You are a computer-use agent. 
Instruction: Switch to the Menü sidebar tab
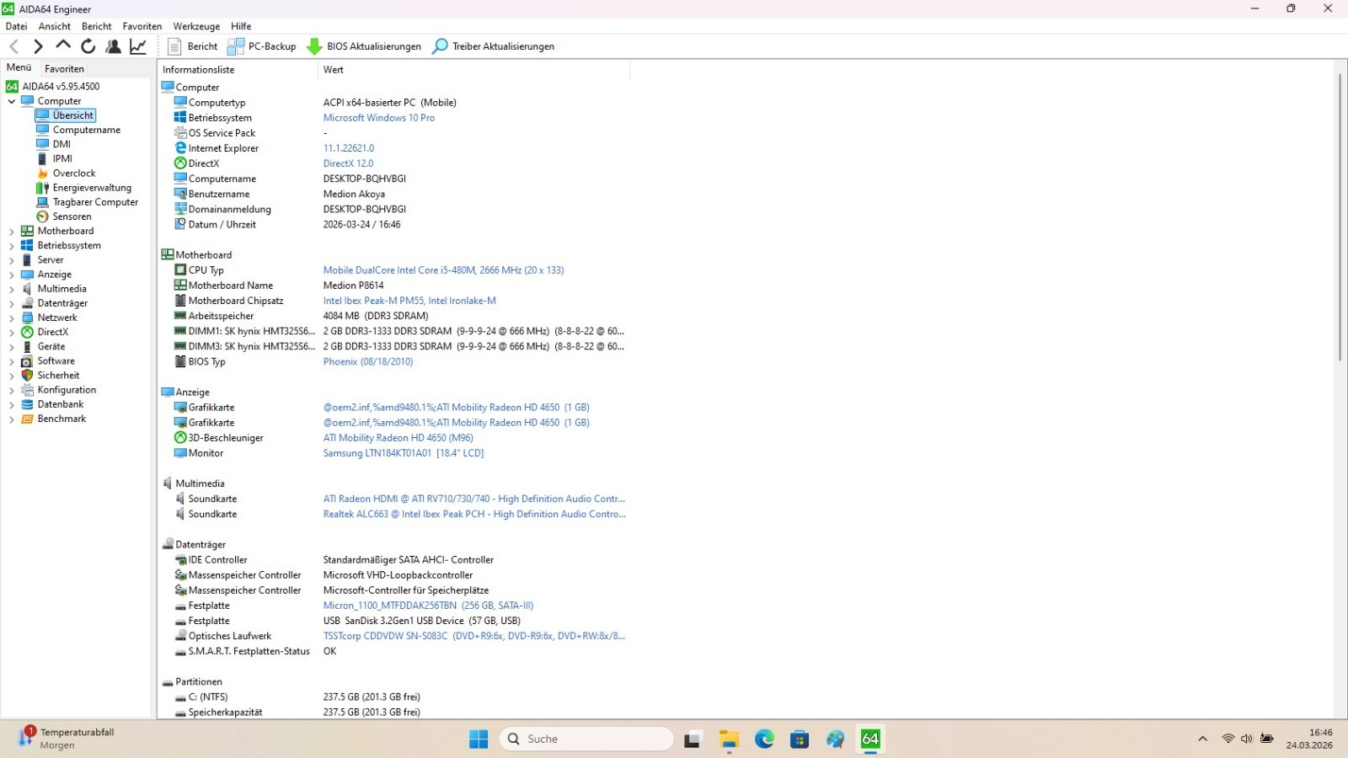[x=19, y=68]
